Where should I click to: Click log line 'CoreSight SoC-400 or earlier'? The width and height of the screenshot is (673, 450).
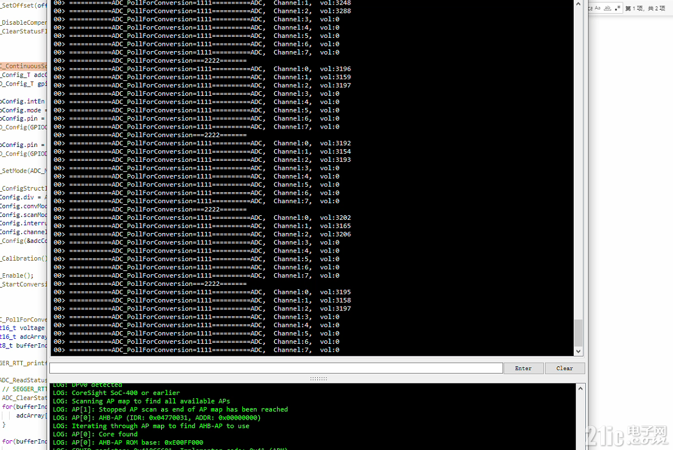[x=116, y=393]
